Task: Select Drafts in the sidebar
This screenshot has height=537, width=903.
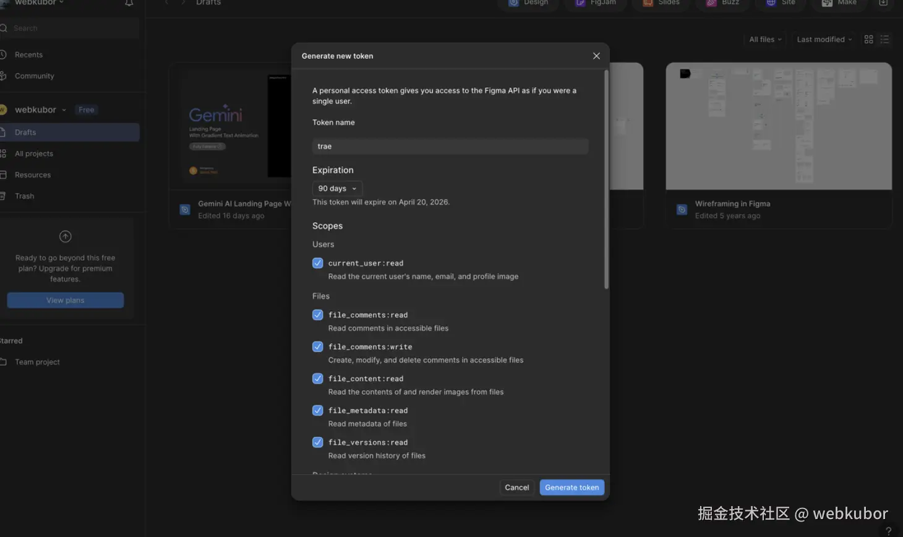Action: tap(69, 132)
